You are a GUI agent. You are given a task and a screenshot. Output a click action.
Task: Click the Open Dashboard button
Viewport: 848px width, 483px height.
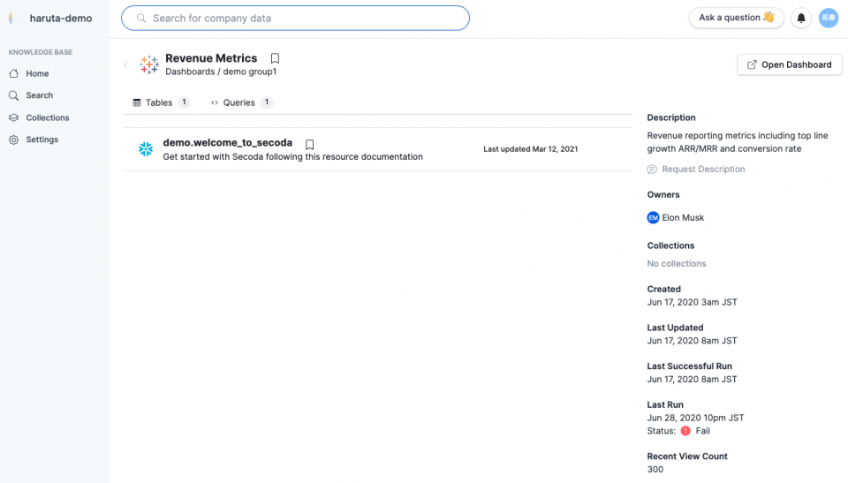[789, 64]
